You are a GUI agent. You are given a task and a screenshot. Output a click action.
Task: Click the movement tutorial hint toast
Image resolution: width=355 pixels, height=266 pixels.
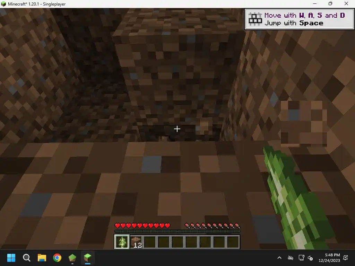point(299,19)
